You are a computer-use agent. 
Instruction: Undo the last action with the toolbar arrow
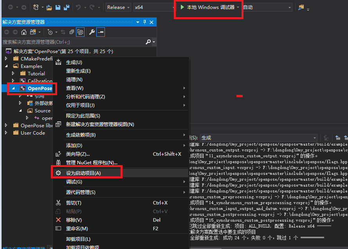[x=78, y=7]
